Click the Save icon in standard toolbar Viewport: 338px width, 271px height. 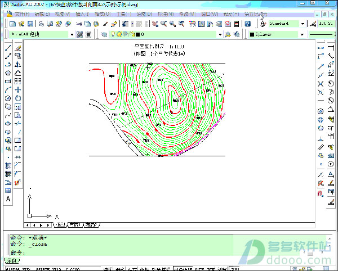[30, 24]
